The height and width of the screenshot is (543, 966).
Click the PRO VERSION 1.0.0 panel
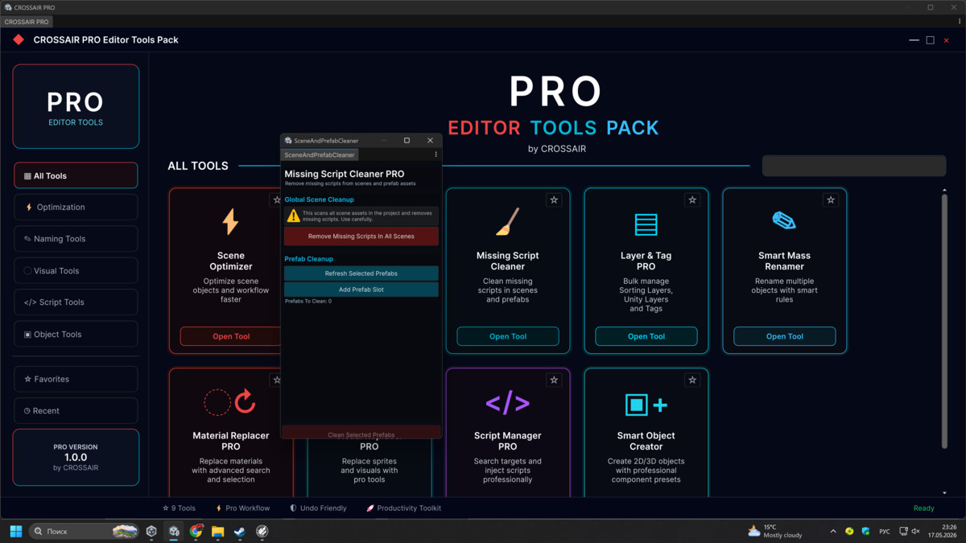click(76, 457)
